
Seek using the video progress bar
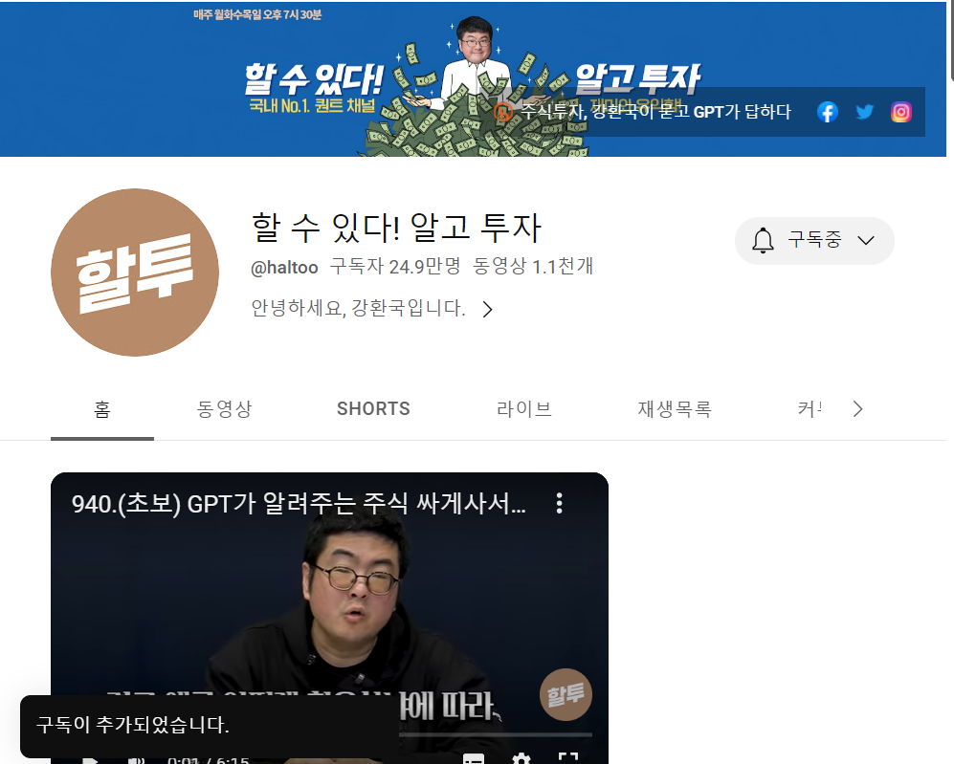click(x=496, y=734)
